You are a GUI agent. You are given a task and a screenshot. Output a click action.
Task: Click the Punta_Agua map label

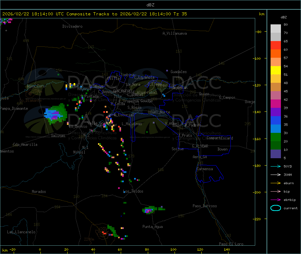click(153, 227)
